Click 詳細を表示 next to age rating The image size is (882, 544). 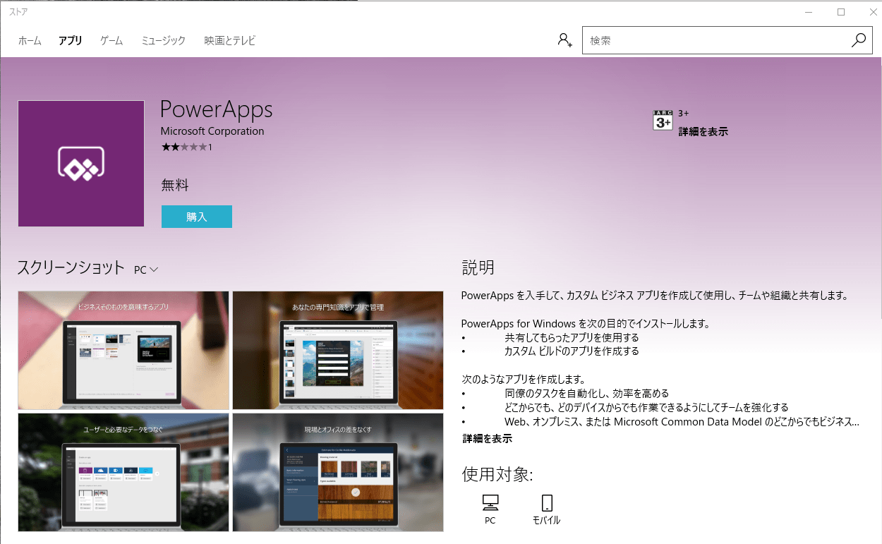coord(703,131)
